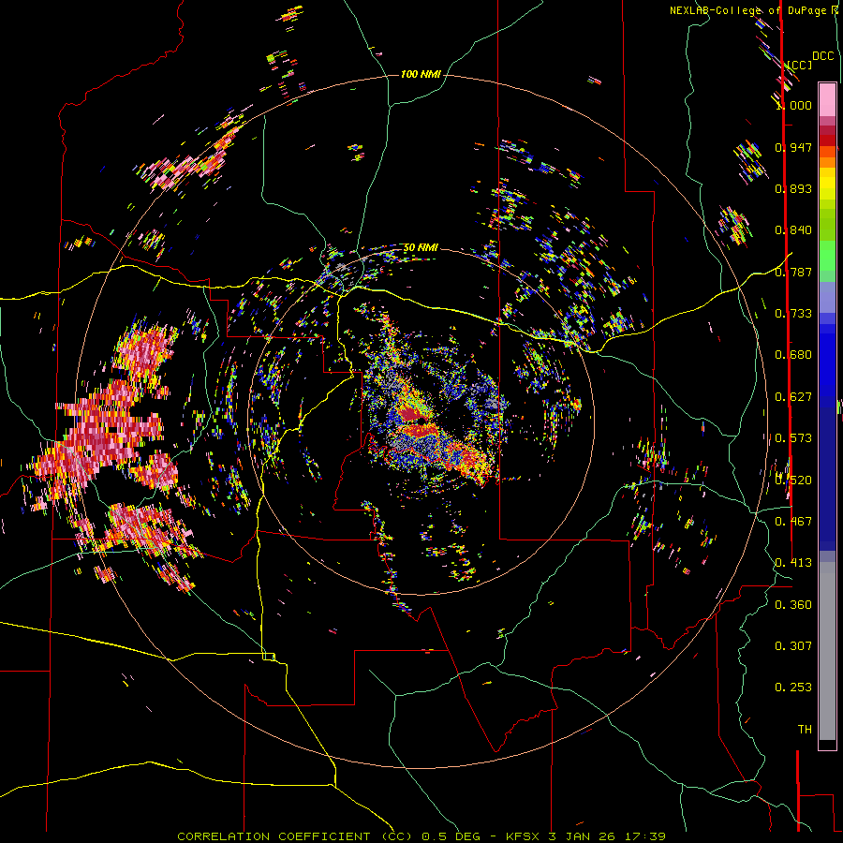Click the "[CC]" units label
843x843 pixels.
(799, 65)
